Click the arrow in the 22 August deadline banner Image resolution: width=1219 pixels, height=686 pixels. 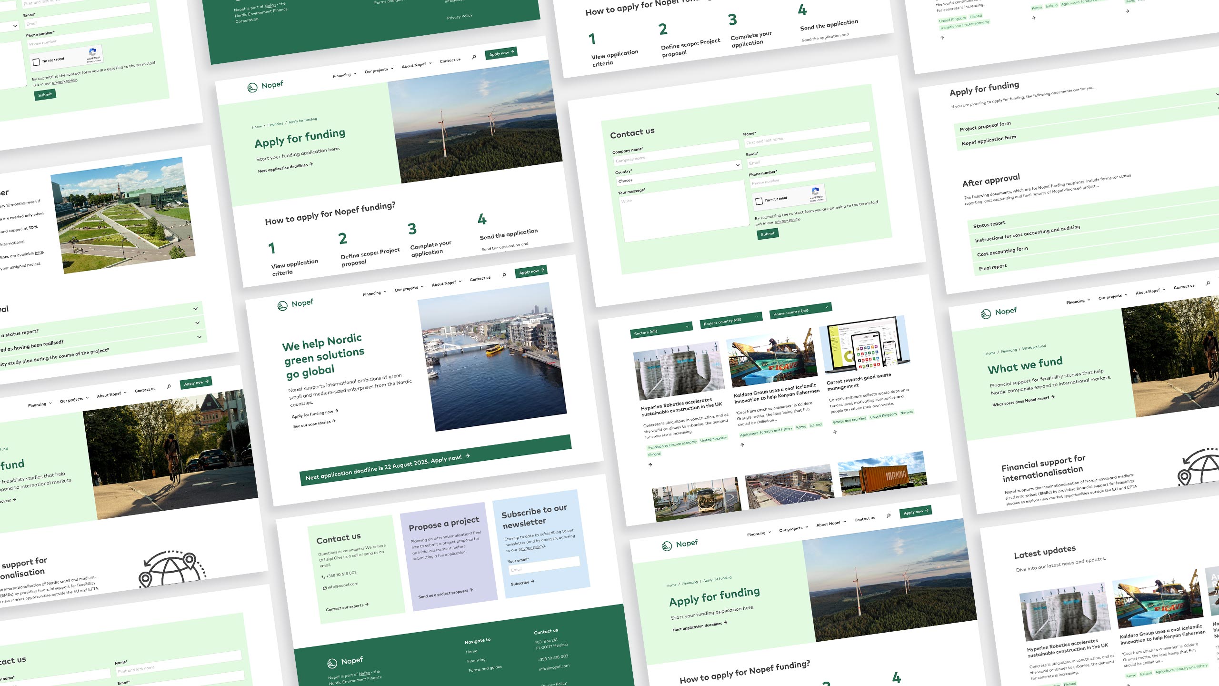click(468, 456)
